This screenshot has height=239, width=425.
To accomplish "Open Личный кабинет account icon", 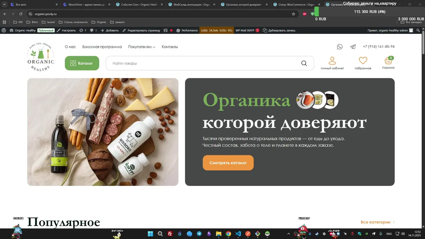I will click(332, 63).
